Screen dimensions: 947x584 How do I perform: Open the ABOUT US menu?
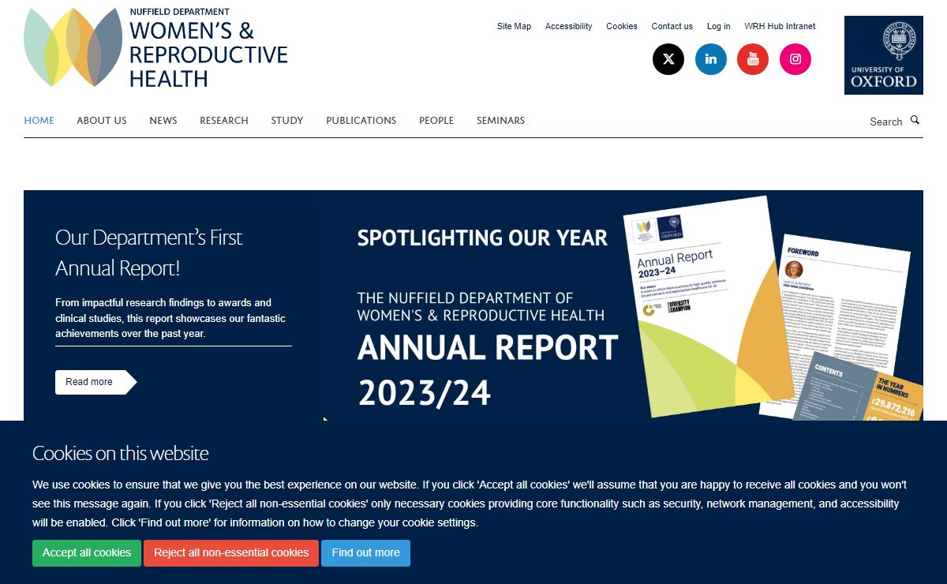[102, 121]
